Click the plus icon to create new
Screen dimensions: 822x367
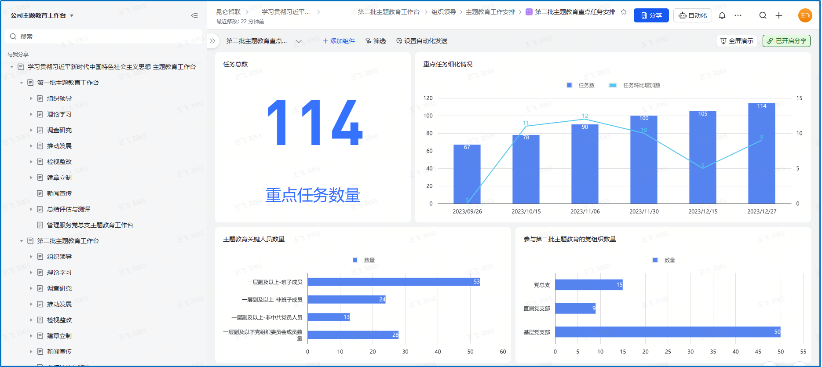pos(779,15)
